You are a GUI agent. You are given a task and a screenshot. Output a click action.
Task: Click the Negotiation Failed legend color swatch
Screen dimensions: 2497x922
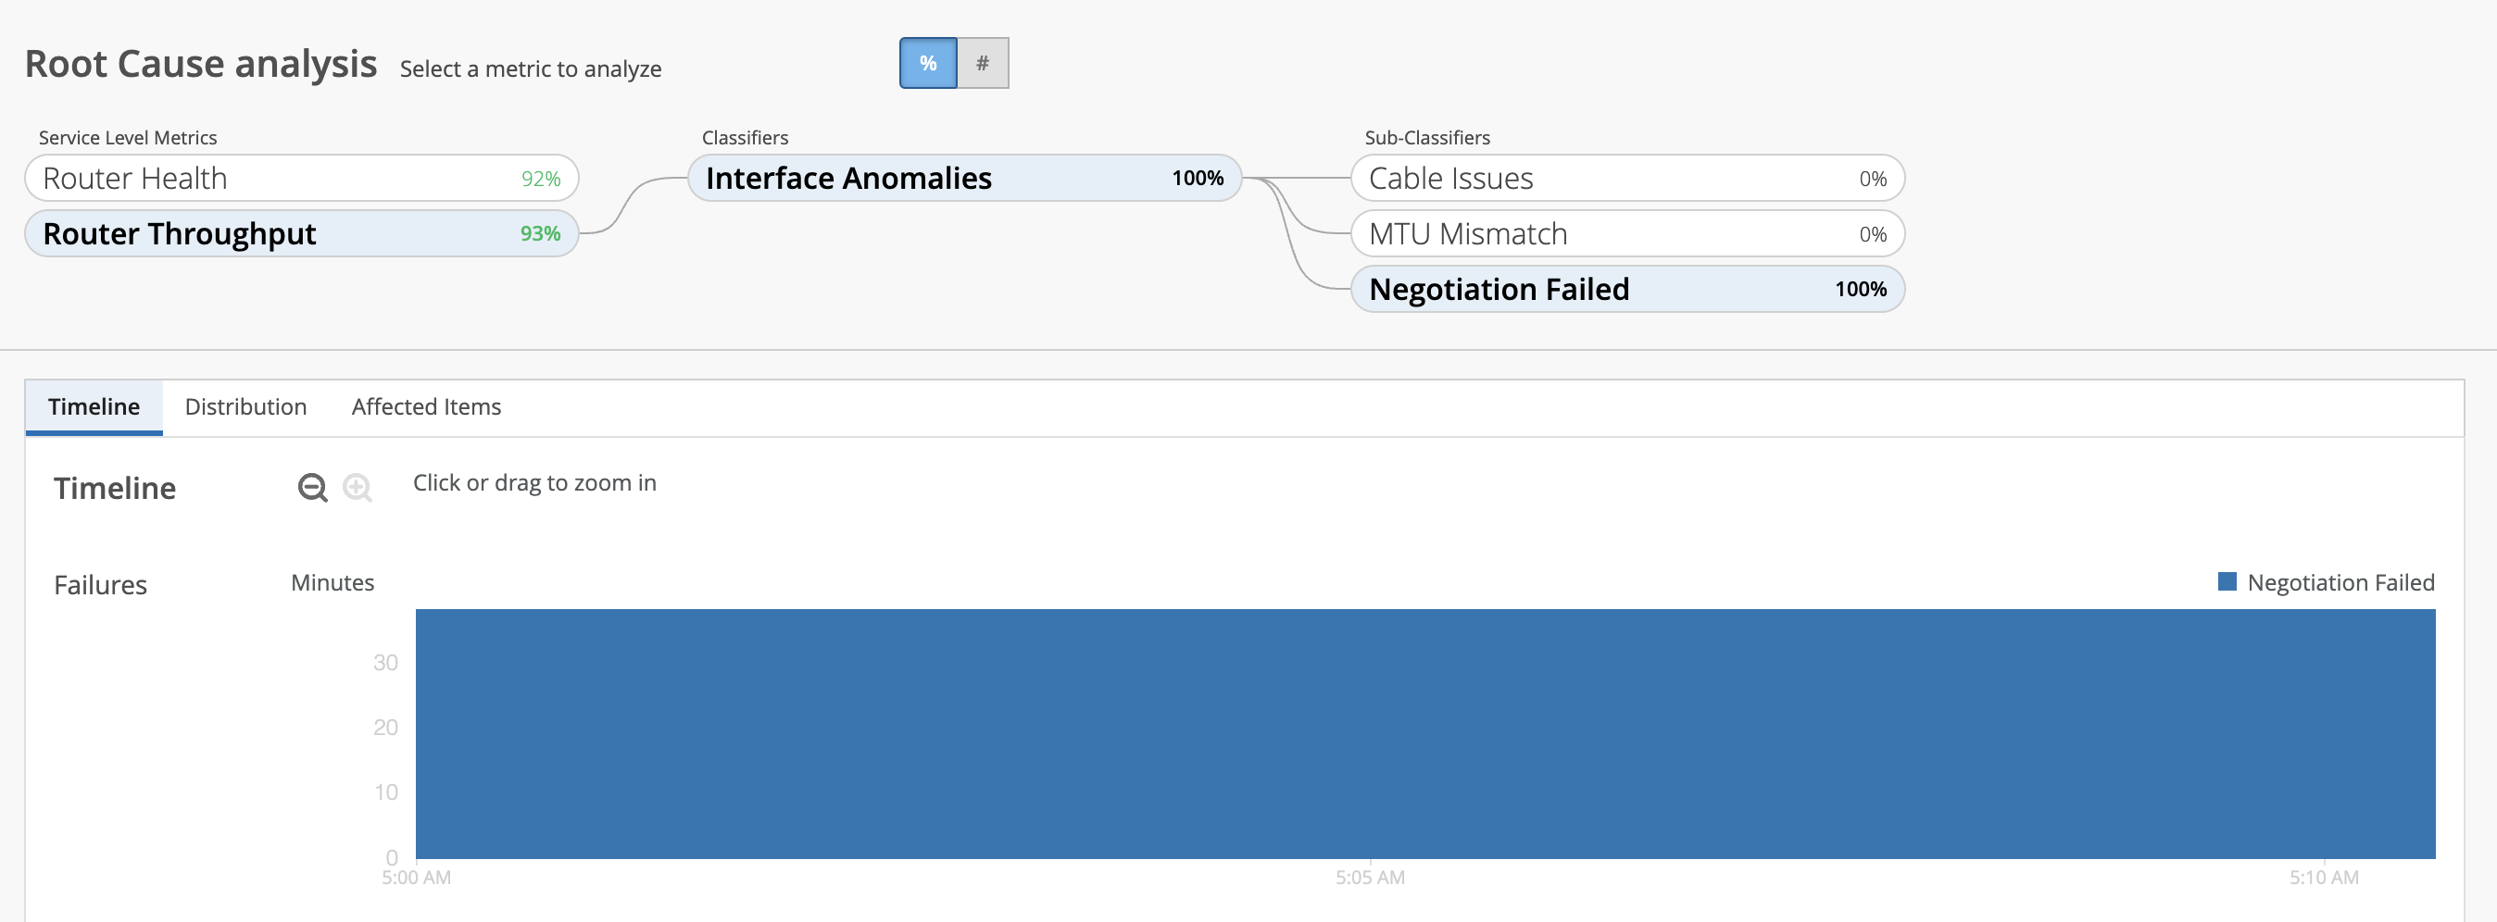click(x=2227, y=582)
